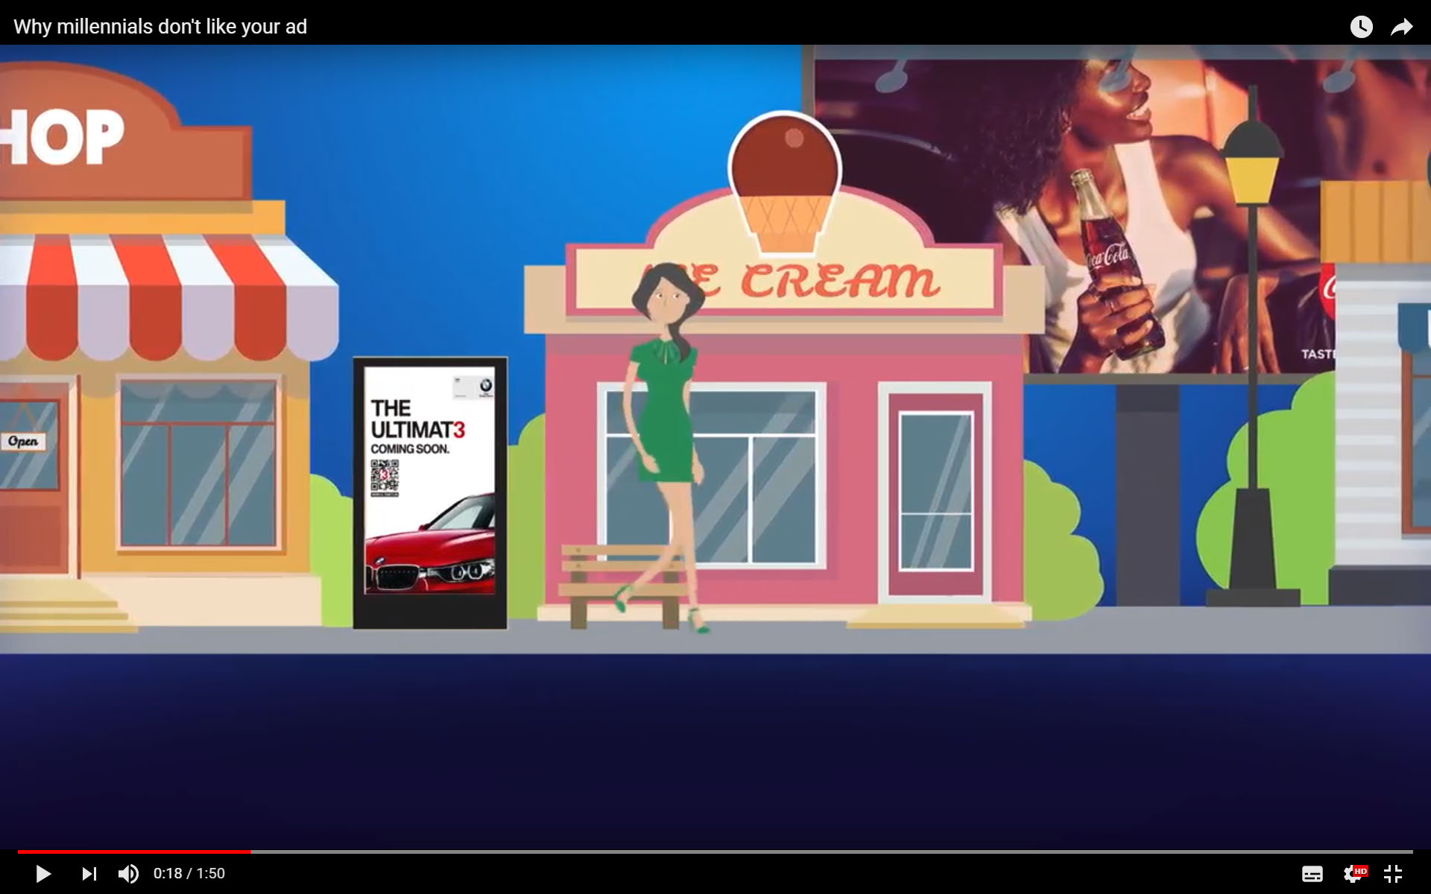Open the Share arrow icon
1431x894 pixels.
click(x=1402, y=27)
